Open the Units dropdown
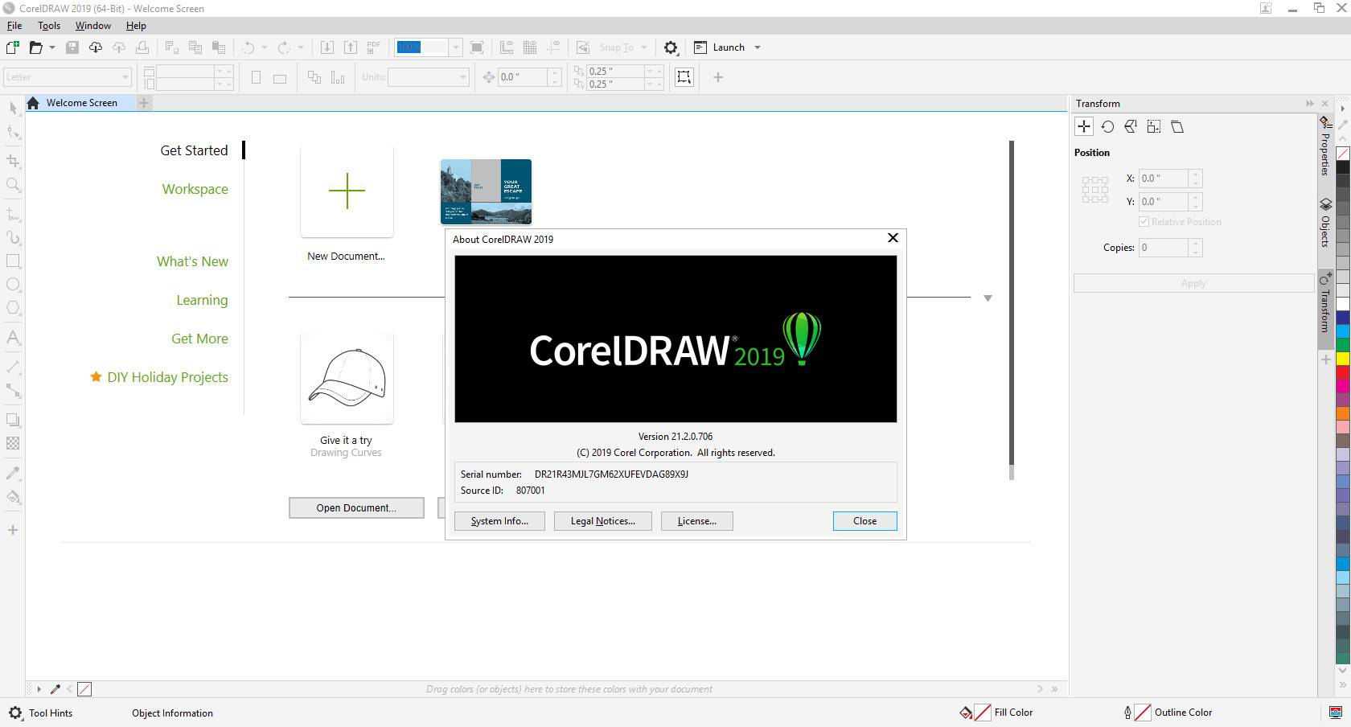The width and height of the screenshot is (1351, 727). (x=463, y=77)
